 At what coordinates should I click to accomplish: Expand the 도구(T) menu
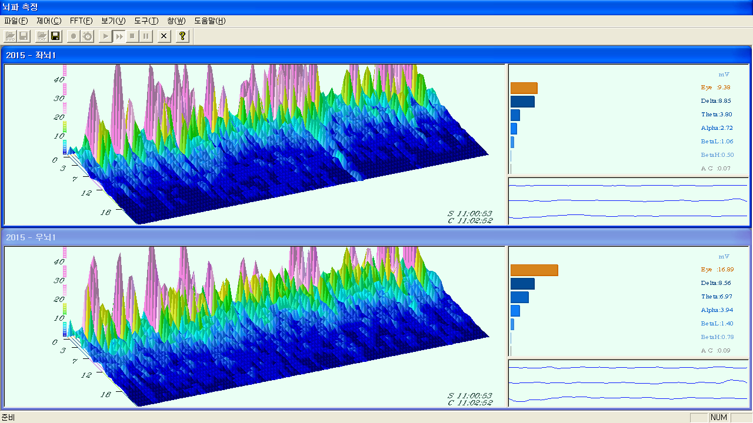click(146, 21)
